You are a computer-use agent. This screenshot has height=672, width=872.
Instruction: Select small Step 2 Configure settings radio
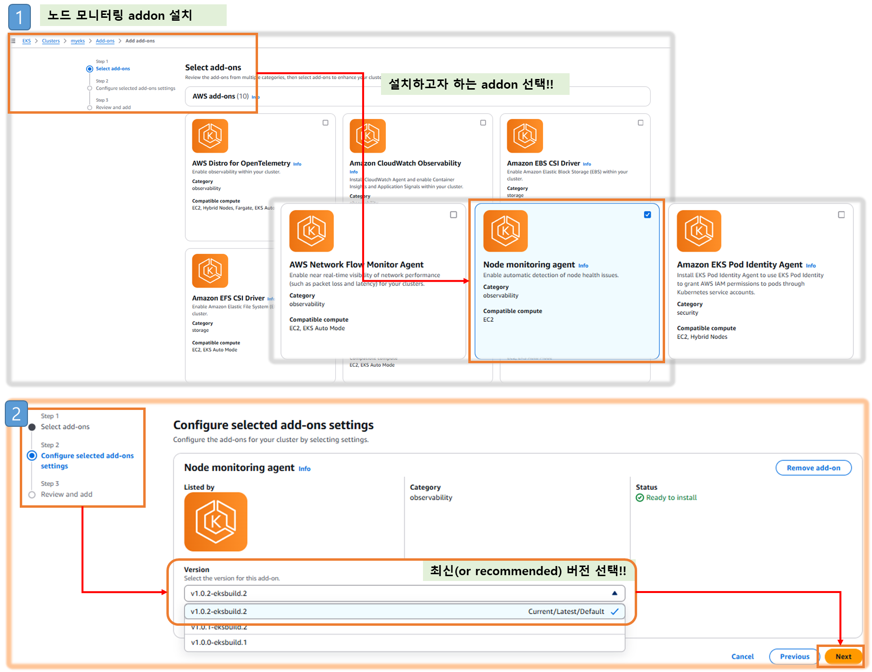pos(90,88)
